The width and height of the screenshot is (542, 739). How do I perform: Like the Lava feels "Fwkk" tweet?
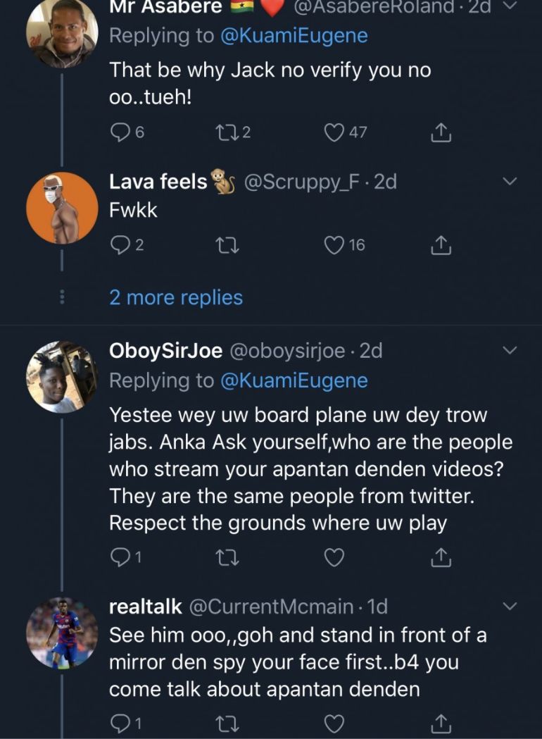(x=333, y=244)
